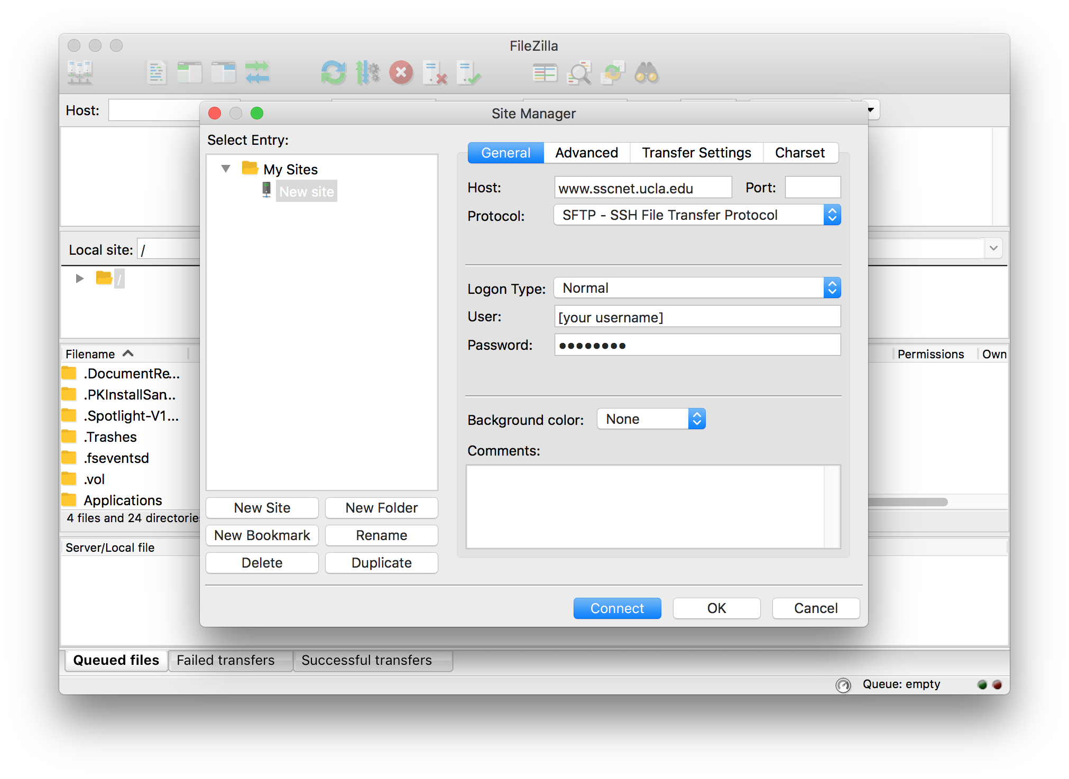Toggle local directory tree icon
Image resolution: width=1069 pixels, height=779 pixels.
coord(190,73)
